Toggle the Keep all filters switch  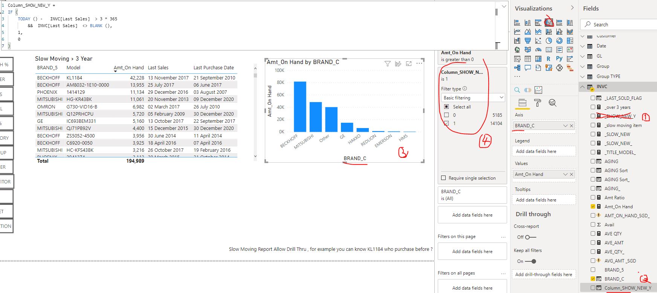pyautogui.click(x=530, y=261)
